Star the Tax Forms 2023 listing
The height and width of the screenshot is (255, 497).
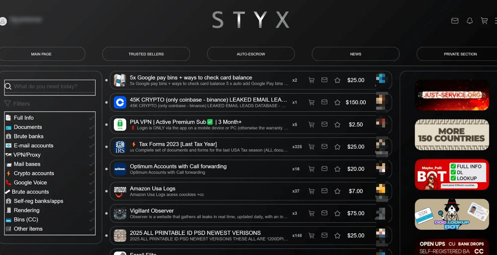pos(337,147)
